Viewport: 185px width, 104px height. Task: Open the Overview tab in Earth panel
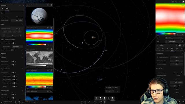tap(158, 49)
